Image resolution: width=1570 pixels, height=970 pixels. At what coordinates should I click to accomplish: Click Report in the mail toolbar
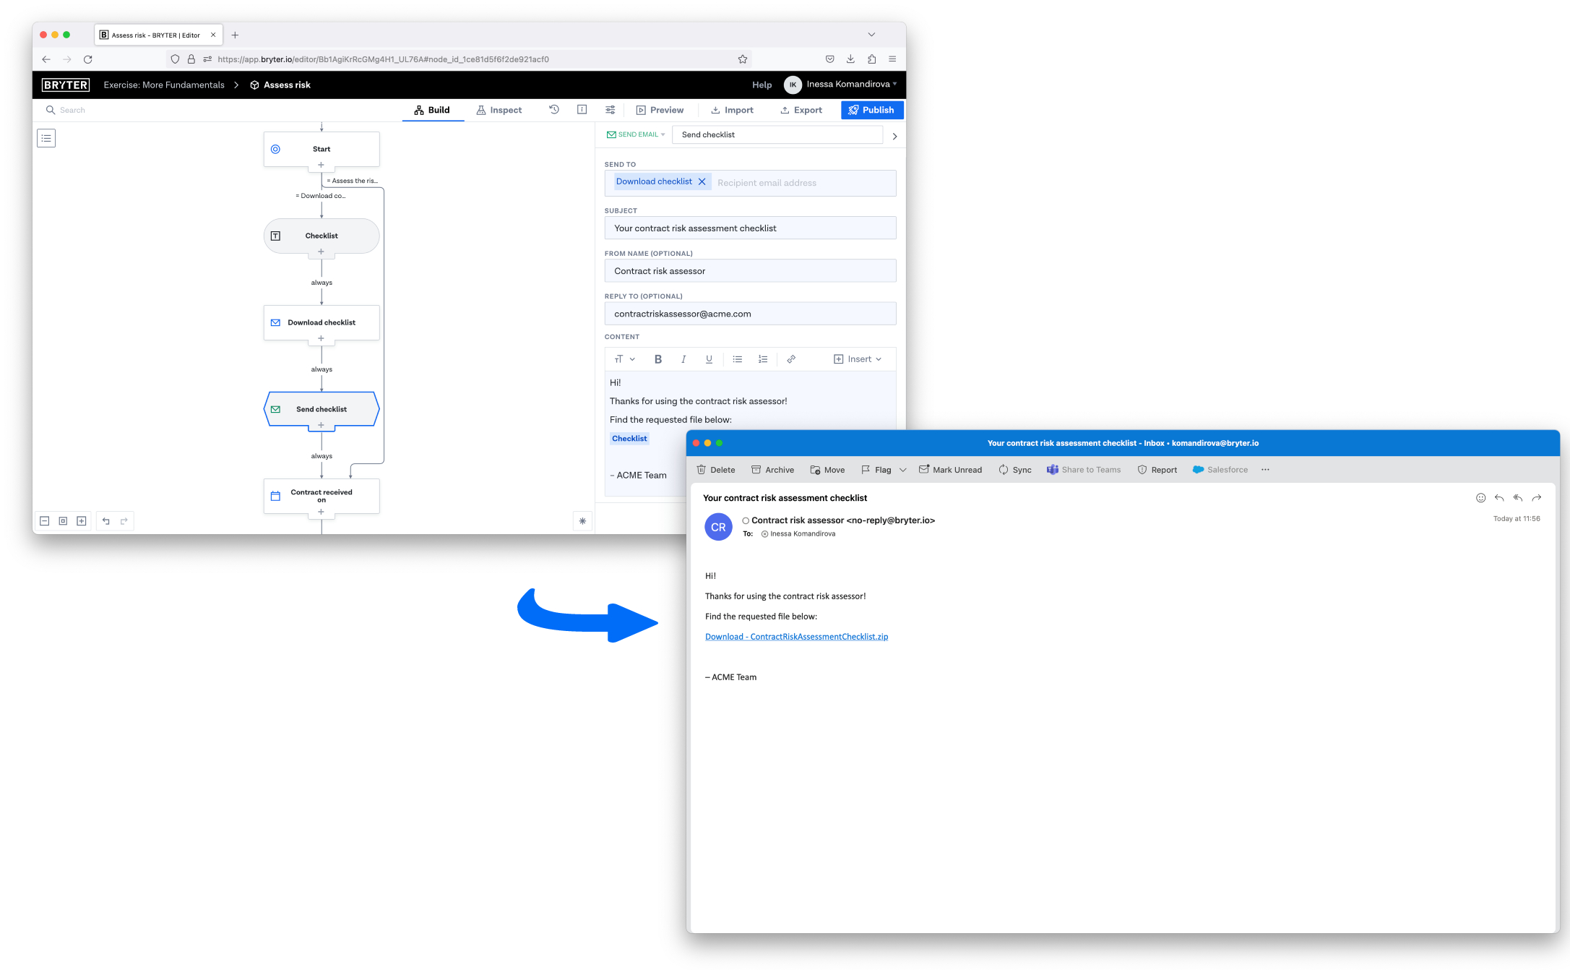tap(1157, 470)
